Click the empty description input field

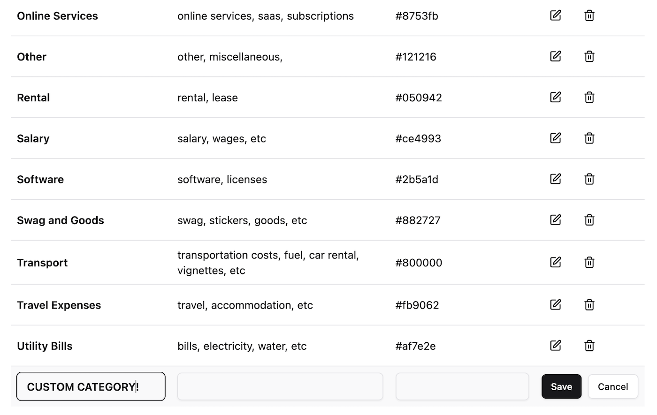(280, 386)
